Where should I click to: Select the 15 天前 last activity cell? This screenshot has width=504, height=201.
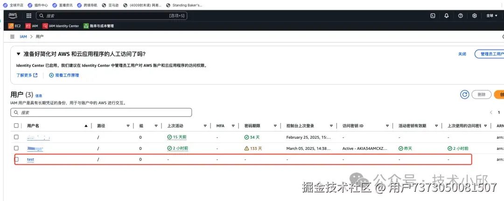click(x=177, y=137)
